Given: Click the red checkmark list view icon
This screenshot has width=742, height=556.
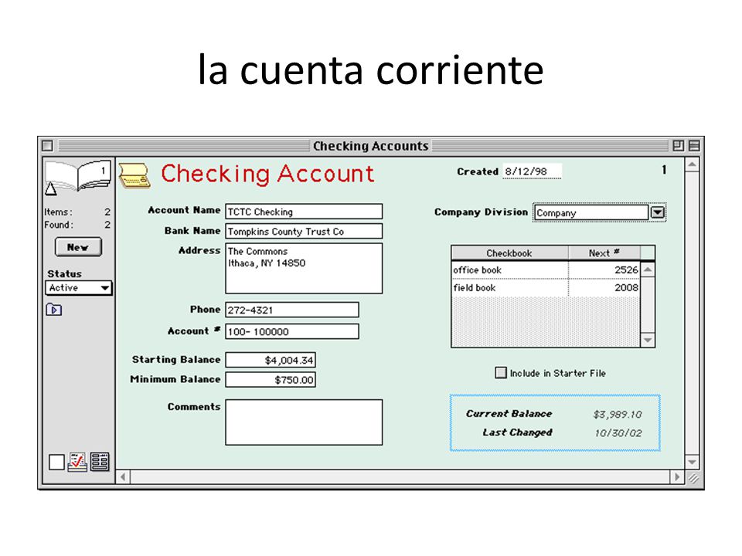Looking at the screenshot, I should [77, 462].
